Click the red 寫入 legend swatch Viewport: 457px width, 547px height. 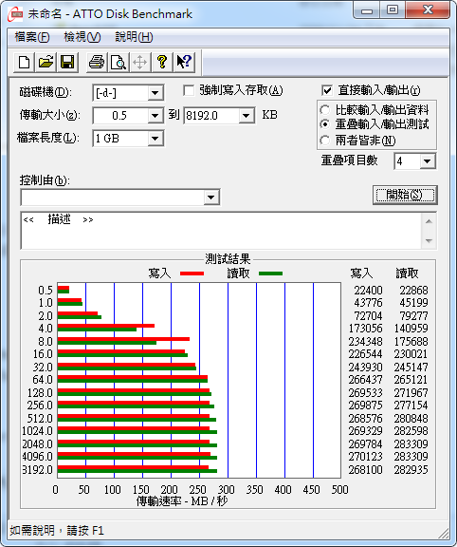192,273
